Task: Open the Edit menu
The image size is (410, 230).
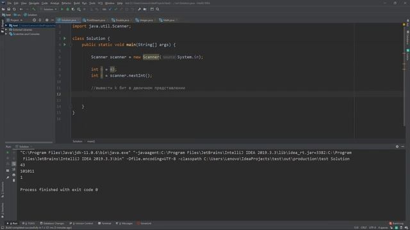Action: click(16, 3)
